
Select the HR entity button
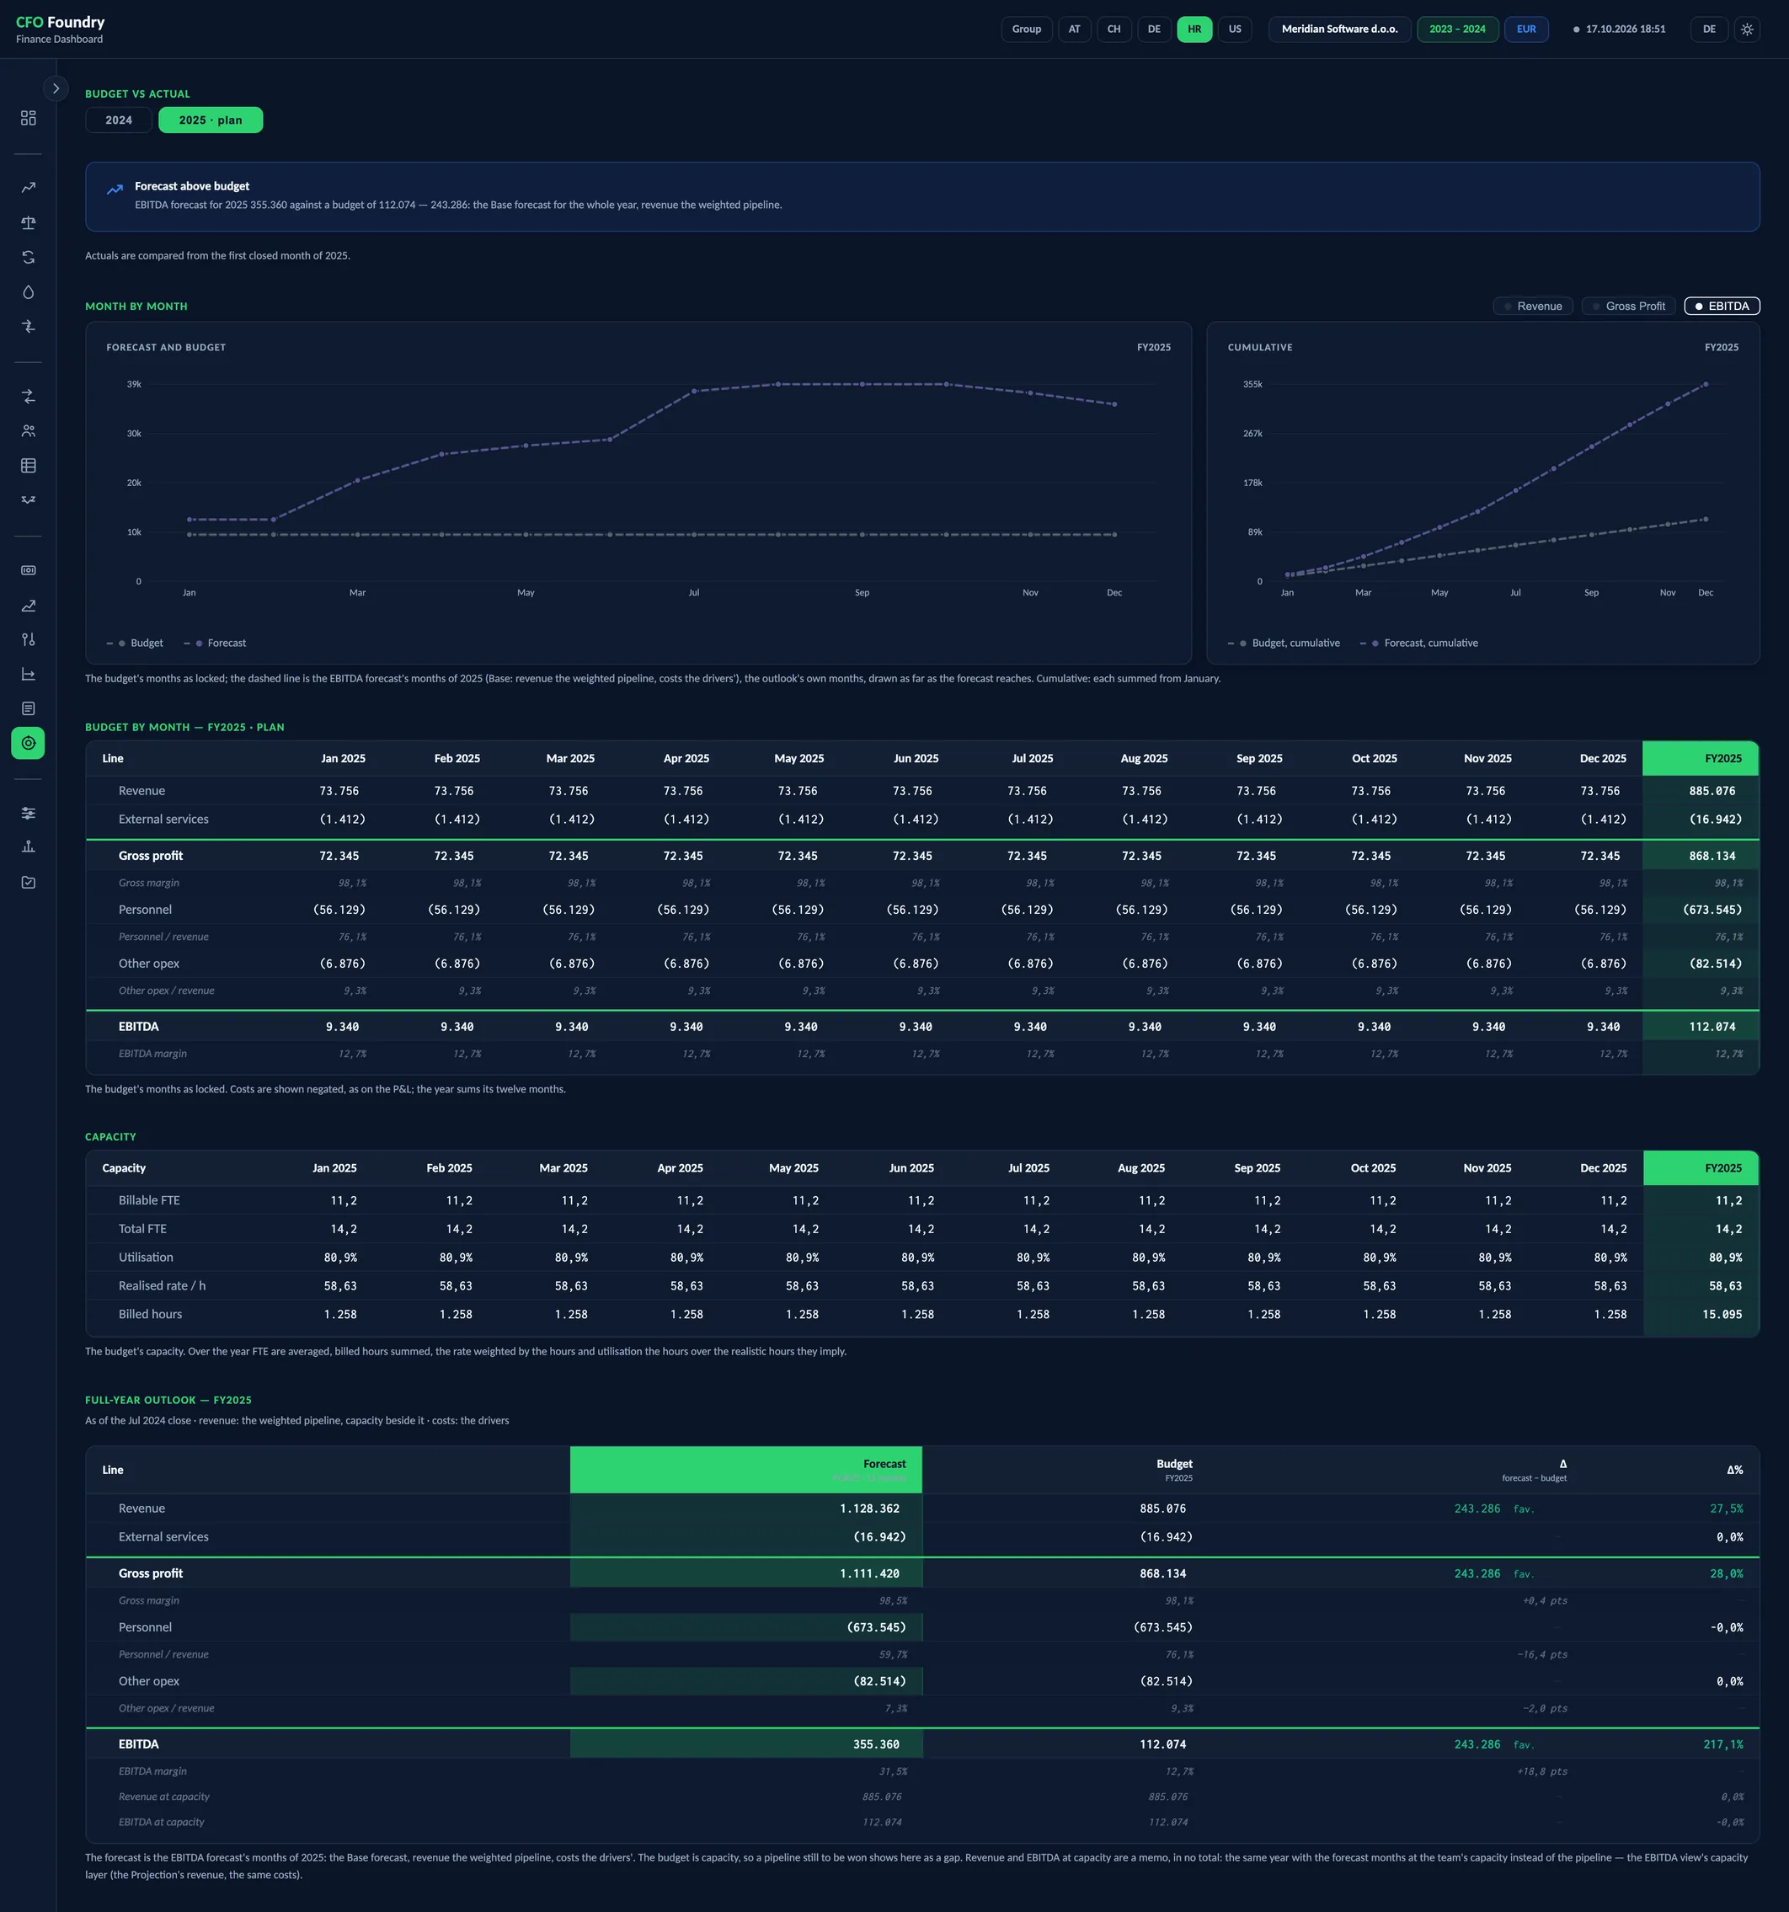click(1194, 29)
